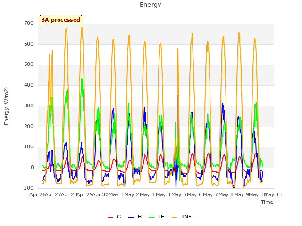This screenshot has width=302, height=226.
Task: Click the sharp RNET spike on May 4
Action: pyautogui.click(x=178, y=49)
